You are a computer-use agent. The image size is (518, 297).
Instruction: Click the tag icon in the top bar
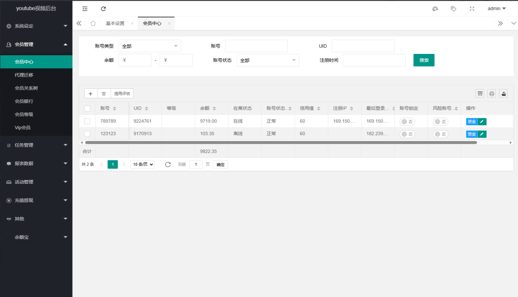click(x=453, y=9)
